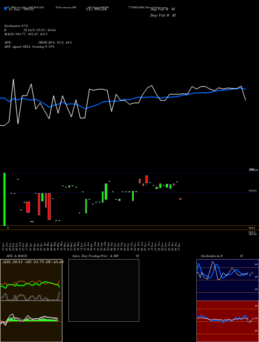259x342 pixels.
Task: Click the 'Intra Day Trading Price & MR' title
Action: click(x=95, y=256)
